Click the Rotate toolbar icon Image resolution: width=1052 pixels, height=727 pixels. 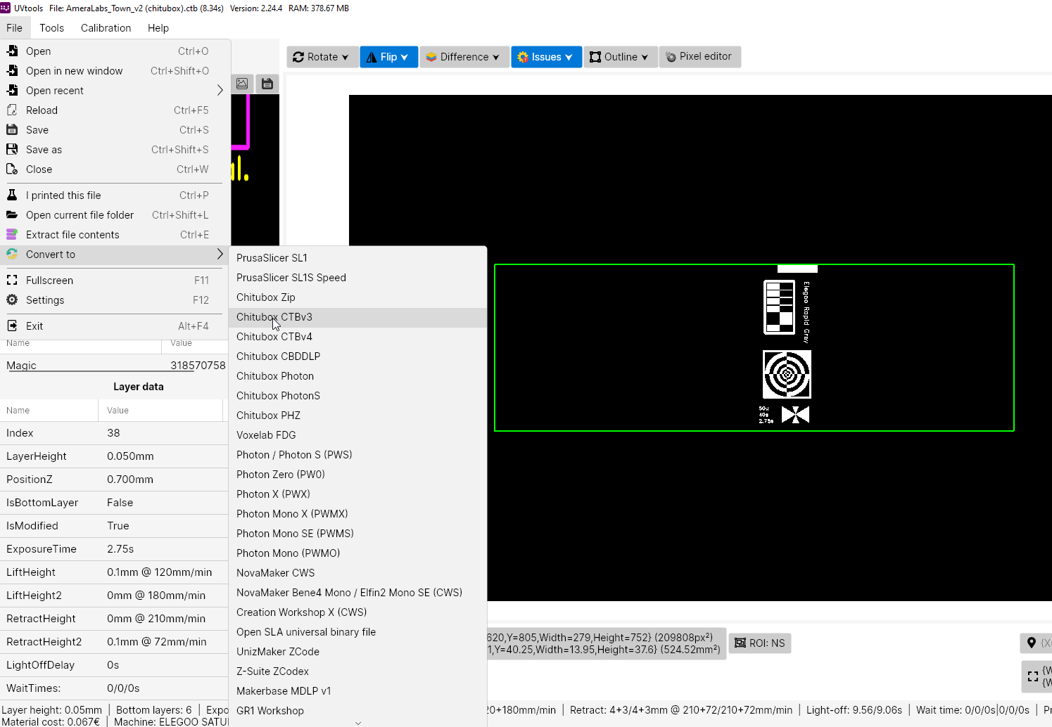coord(298,57)
